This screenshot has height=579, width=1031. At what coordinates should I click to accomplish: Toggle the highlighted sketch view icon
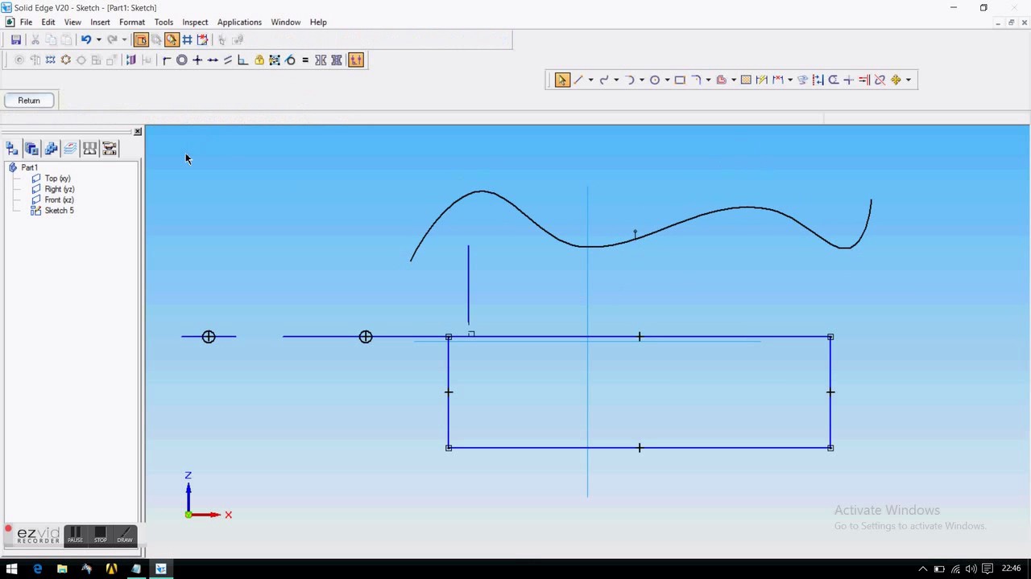[x=141, y=39]
